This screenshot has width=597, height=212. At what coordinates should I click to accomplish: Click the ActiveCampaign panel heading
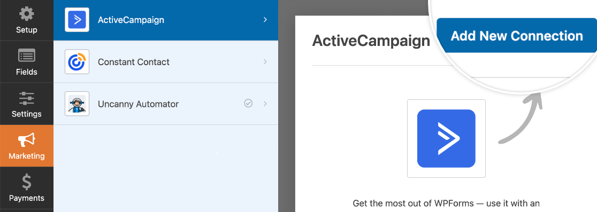click(371, 41)
